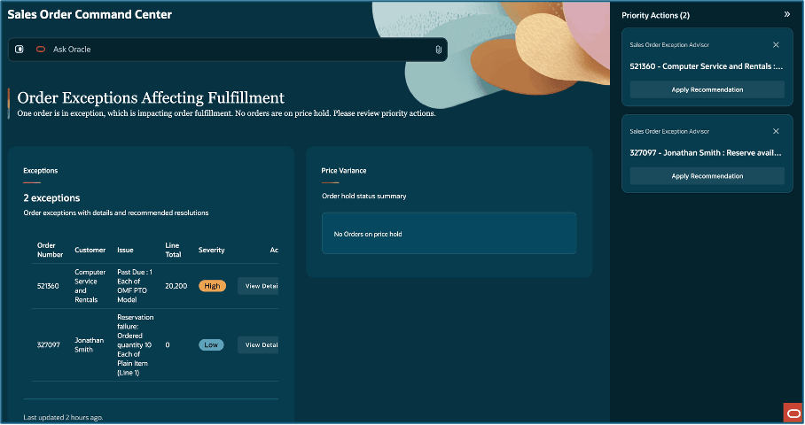
Task: Click the Order hold status summary text
Action: [x=364, y=197]
